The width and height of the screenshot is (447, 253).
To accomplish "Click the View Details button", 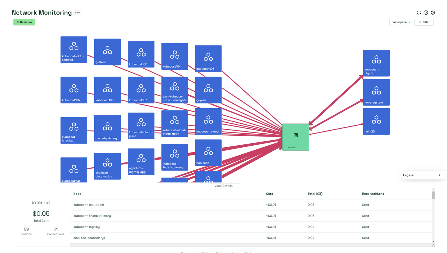I will [x=223, y=185].
